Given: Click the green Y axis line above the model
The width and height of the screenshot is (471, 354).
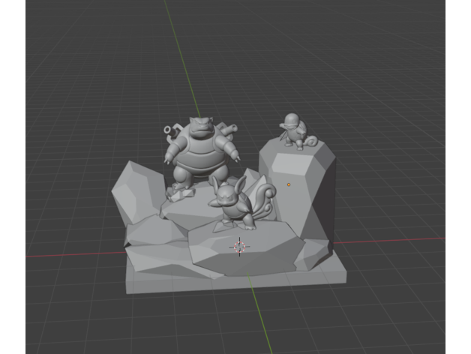Looking at the screenshot, I should click(x=184, y=60).
